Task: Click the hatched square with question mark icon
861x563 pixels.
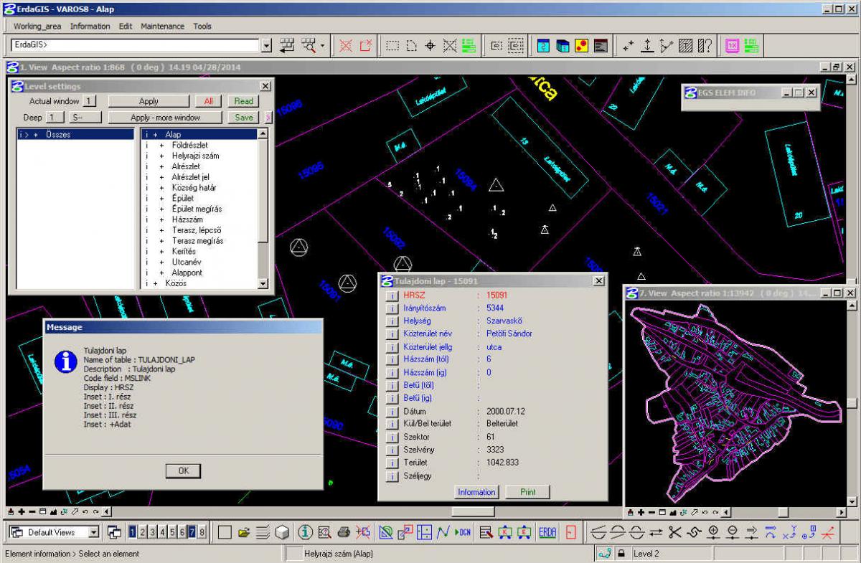Action: point(705,45)
